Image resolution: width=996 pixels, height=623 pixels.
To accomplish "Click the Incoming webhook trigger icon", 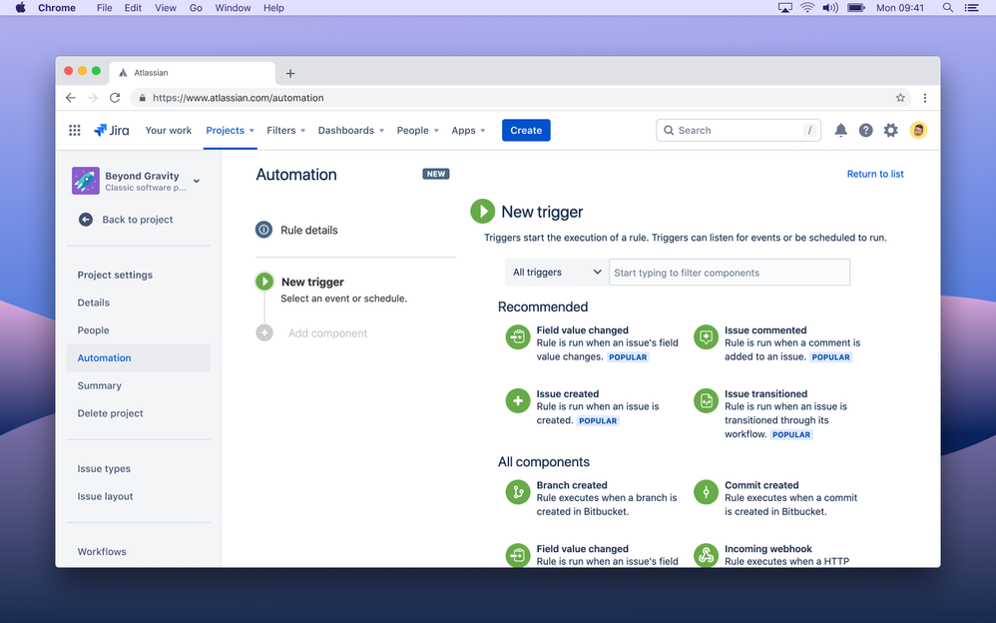I will pos(706,555).
